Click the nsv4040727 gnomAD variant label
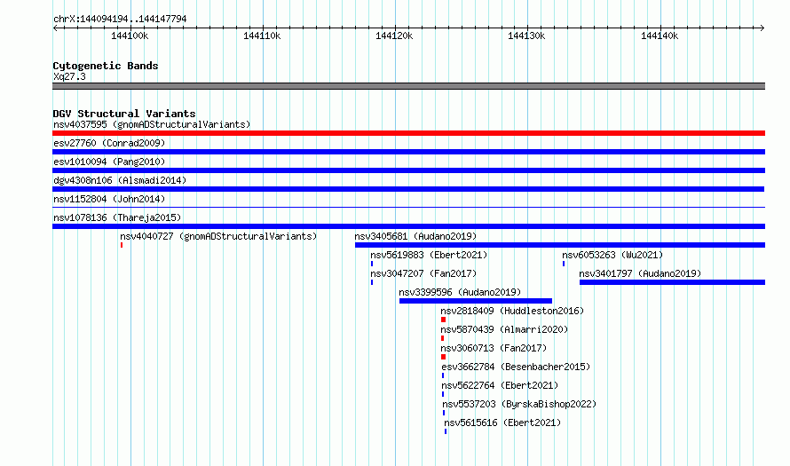This screenshot has width=790, height=466. [x=218, y=236]
